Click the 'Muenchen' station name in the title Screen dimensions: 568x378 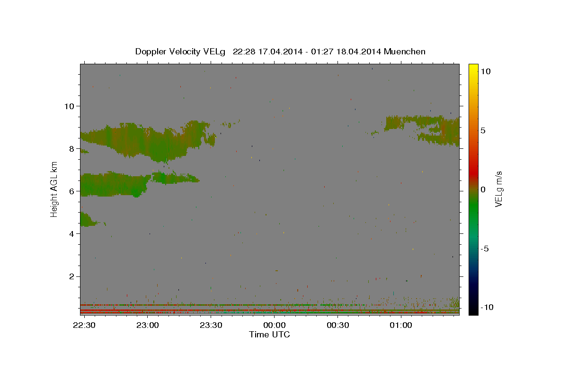pyautogui.click(x=405, y=52)
